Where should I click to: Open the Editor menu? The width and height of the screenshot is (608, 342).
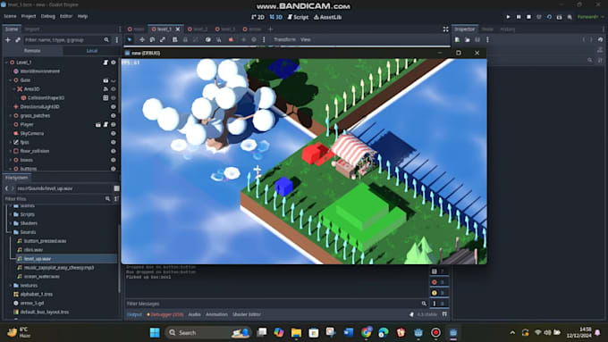pyautogui.click(x=66, y=16)
